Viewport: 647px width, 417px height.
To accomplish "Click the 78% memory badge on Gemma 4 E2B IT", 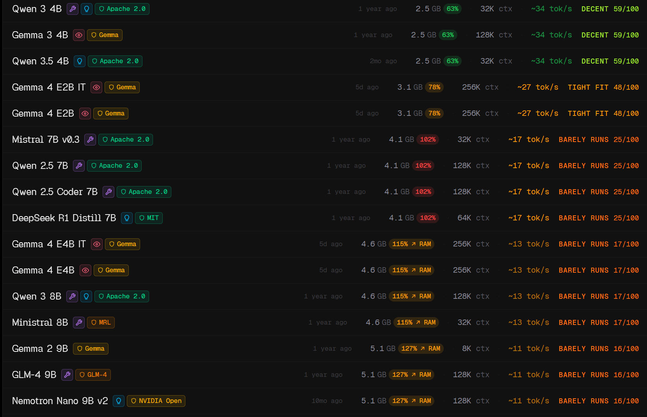I will pos(434,87).
